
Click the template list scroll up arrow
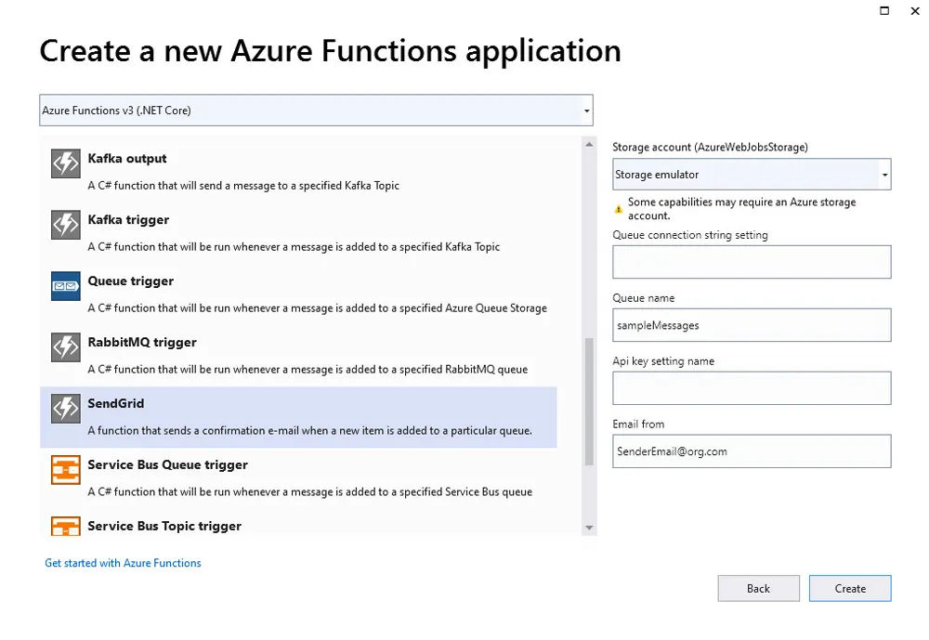[589, 144]
